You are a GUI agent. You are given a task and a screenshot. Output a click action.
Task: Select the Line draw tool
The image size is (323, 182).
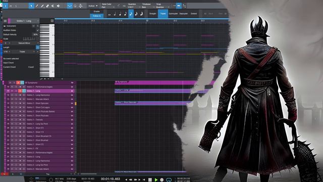coord(42,6)
